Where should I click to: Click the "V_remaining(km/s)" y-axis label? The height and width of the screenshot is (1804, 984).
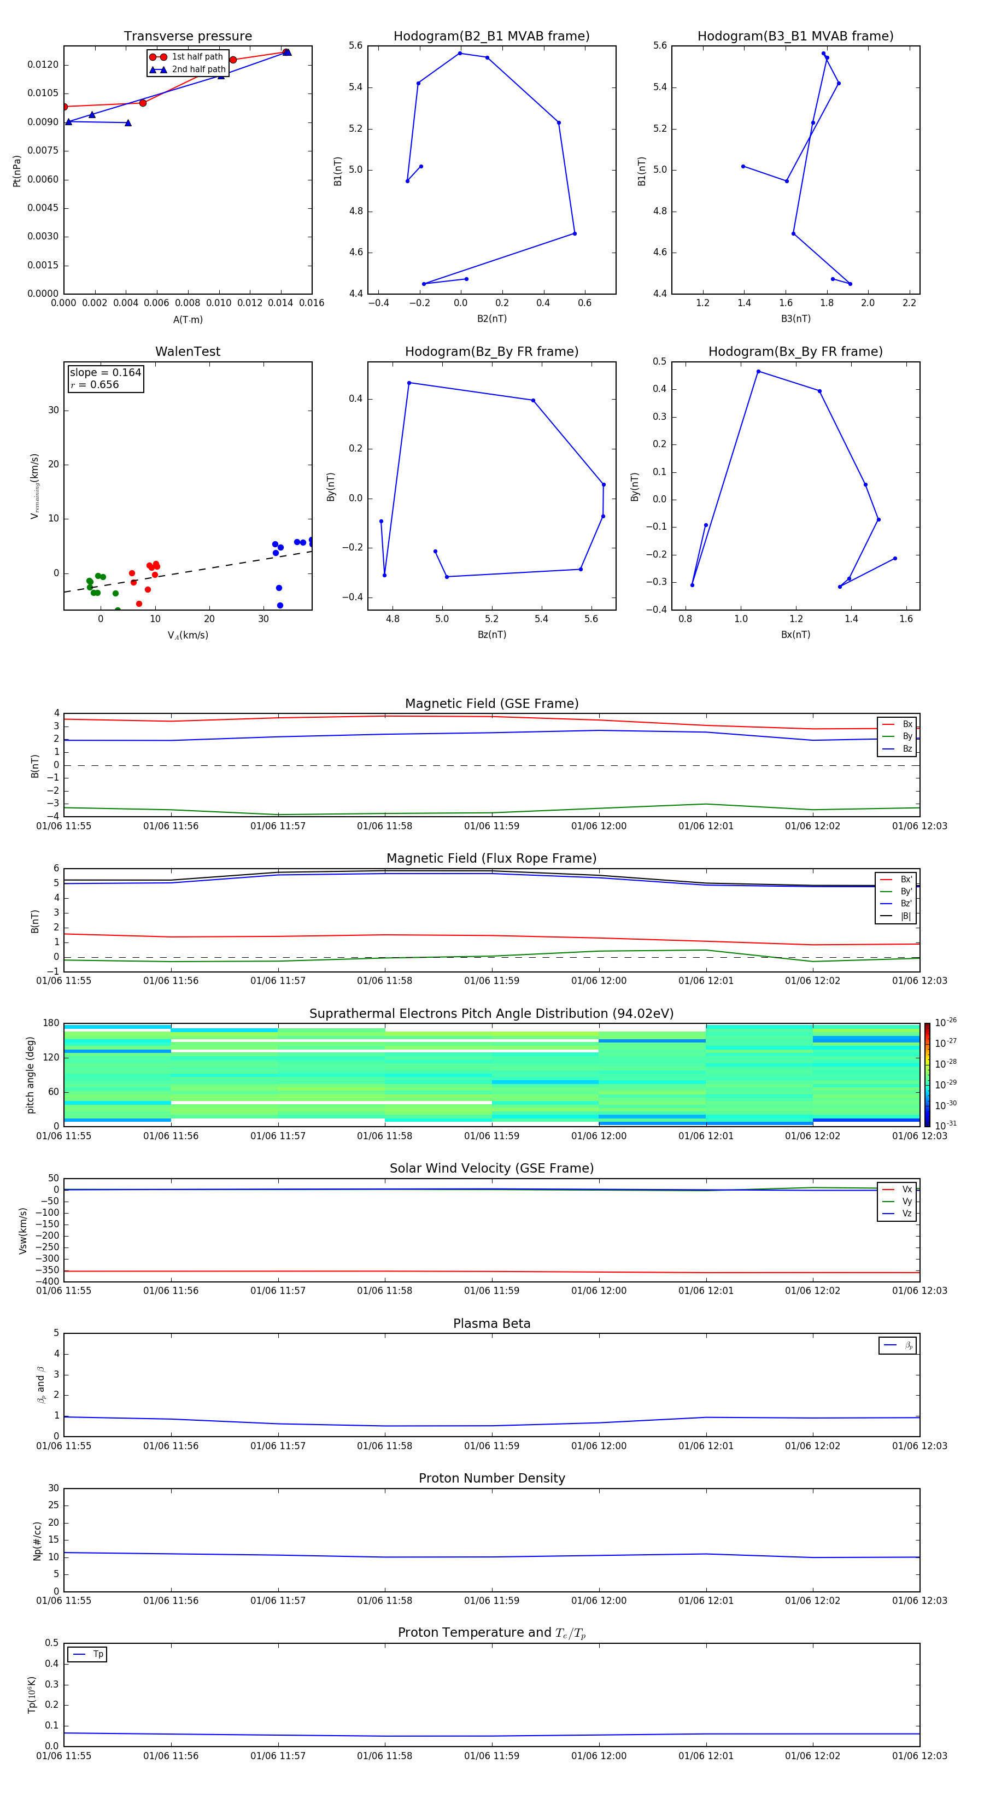pos(34,486)
